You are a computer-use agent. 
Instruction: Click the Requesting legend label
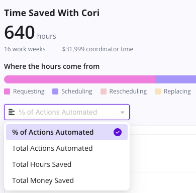tap(29, 91)
